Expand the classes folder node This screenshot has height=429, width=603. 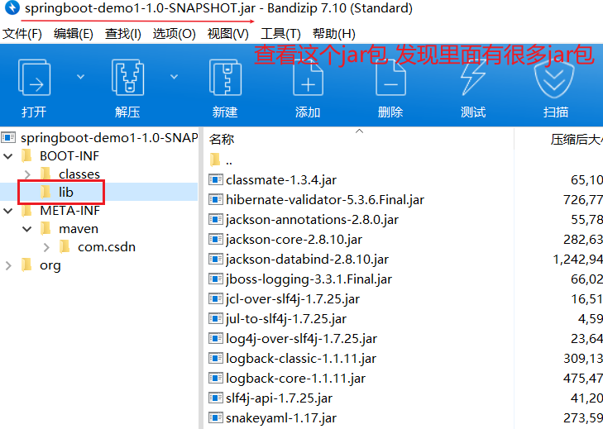coord(27,174)
